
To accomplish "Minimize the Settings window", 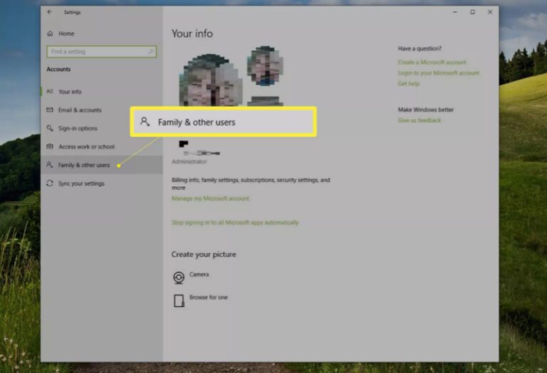I will pos(455,12).
